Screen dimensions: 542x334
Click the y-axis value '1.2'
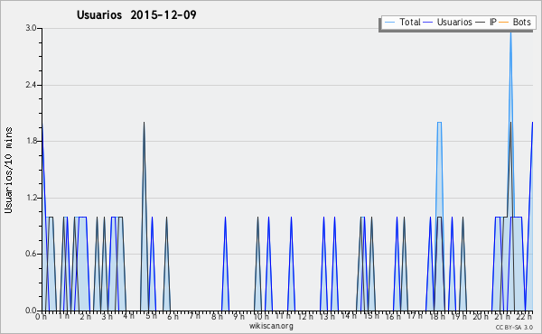(31, 198)
